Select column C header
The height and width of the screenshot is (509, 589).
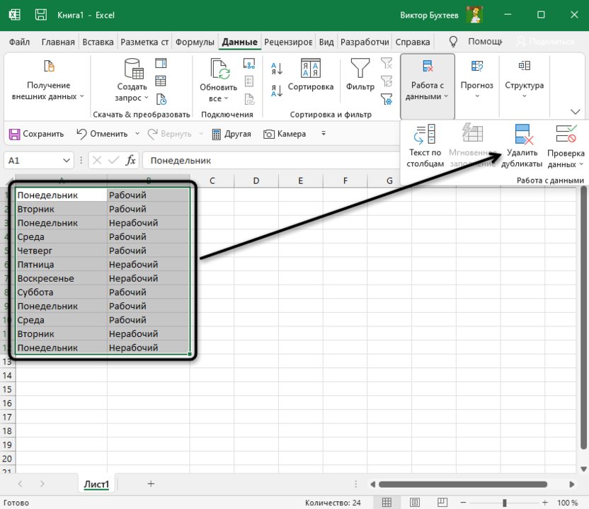[212, 181]
